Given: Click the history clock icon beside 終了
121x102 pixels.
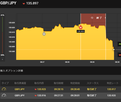Looking at the screenshot, I should coord(92,18).
